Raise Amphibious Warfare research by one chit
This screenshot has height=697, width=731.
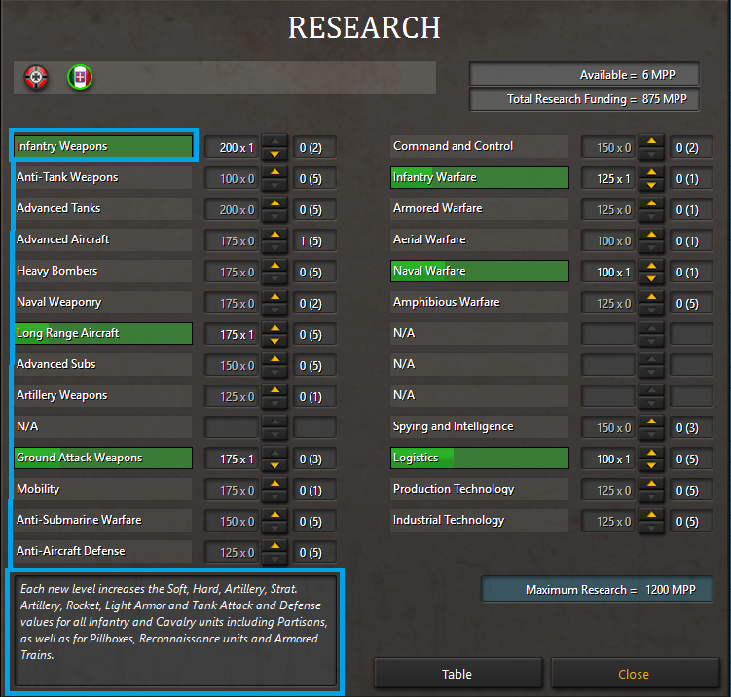[x=652, y=297]
